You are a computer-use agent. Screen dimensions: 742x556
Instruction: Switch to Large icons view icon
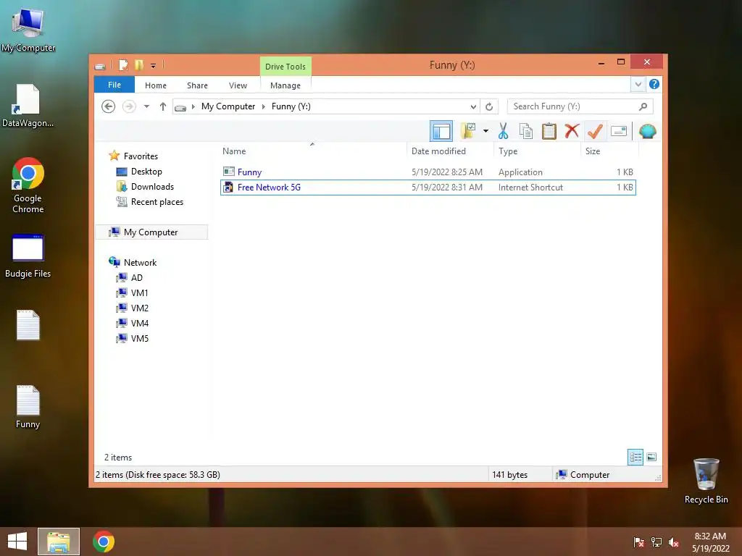(x=651, y=457)
